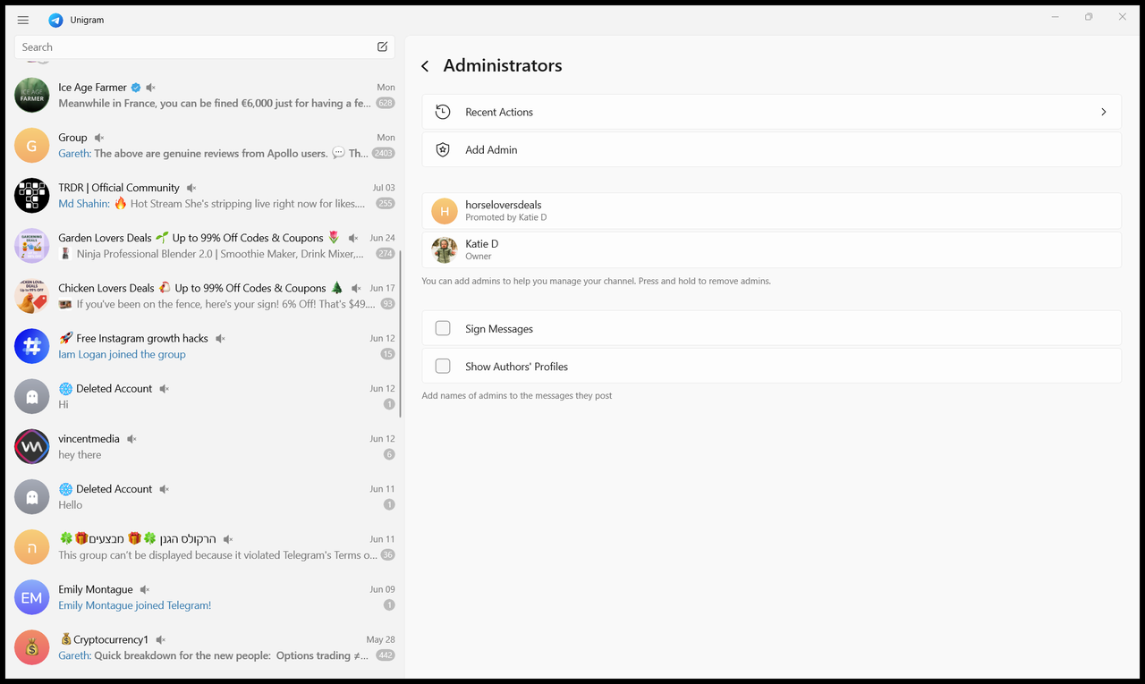The height and width of the screenshot is (684, 1145).
Task: Enable the Show Authors' Profiles checkbox
Action: pyautogui.click(x=443, y=366)
